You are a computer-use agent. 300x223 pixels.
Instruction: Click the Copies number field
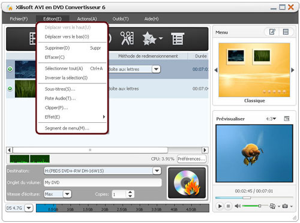(119, 194)
